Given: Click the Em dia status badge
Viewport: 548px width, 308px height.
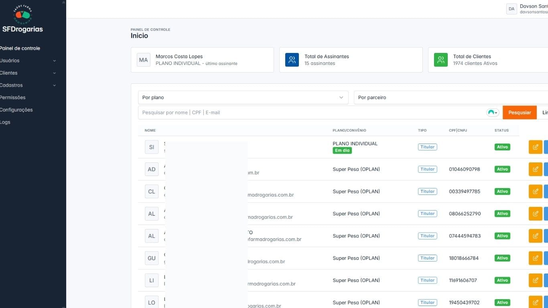Looking at the screenshot, I should tap(342, 150).
